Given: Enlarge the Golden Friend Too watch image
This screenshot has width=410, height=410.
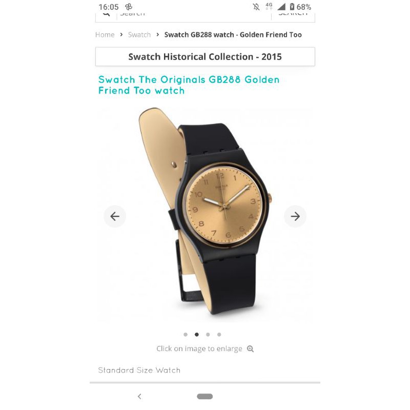Looking at the screenshot, I should coord(205,214).
